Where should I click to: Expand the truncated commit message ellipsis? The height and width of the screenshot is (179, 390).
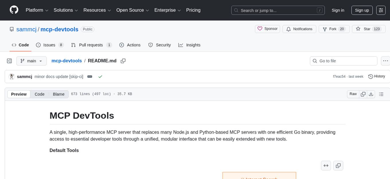90,77
